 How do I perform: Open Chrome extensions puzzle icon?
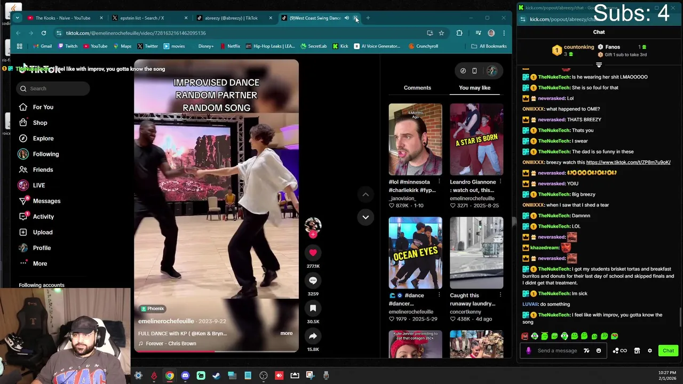[x=459, y=33]
